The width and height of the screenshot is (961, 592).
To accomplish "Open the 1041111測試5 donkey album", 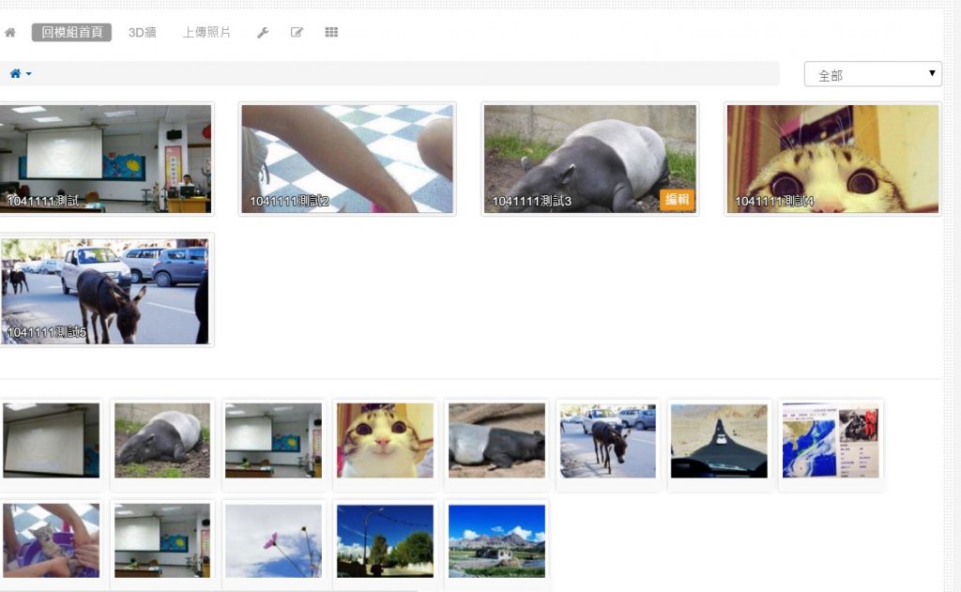I will (x=105, y=289).
